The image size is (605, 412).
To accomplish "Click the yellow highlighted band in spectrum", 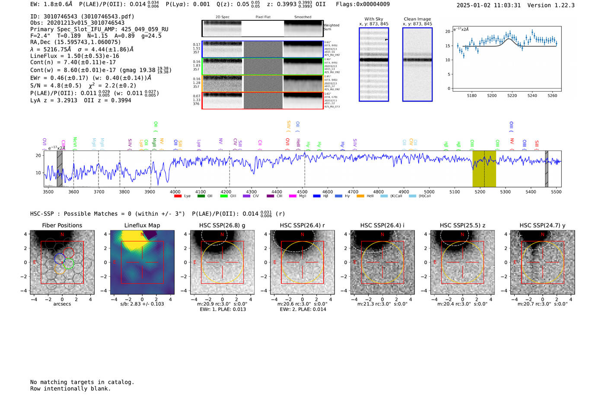I will 484,169.
